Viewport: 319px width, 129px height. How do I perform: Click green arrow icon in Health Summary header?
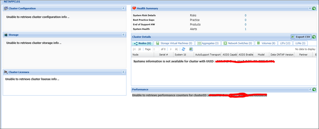click(x=314, y=8)
